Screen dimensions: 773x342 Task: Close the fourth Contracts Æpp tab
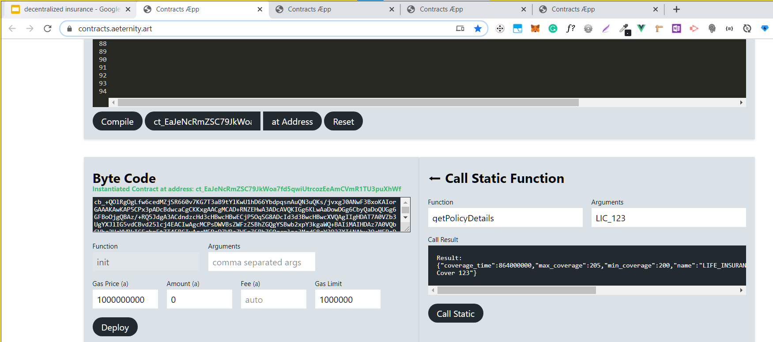click(656, 9)
